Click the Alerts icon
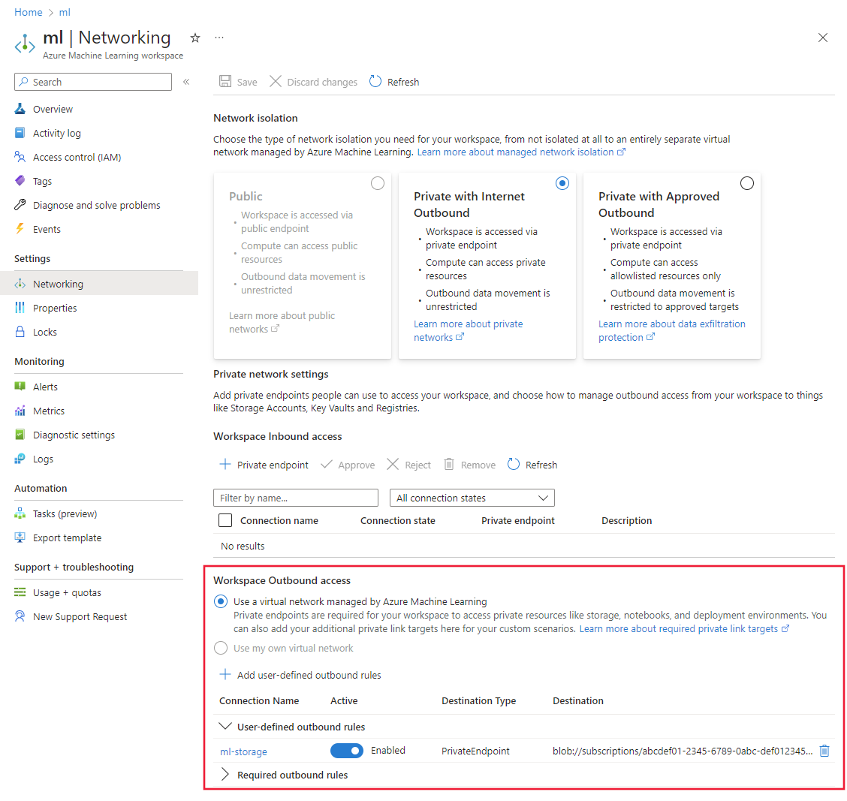Screen dimensions: 847x801 [x=20, y=387]
